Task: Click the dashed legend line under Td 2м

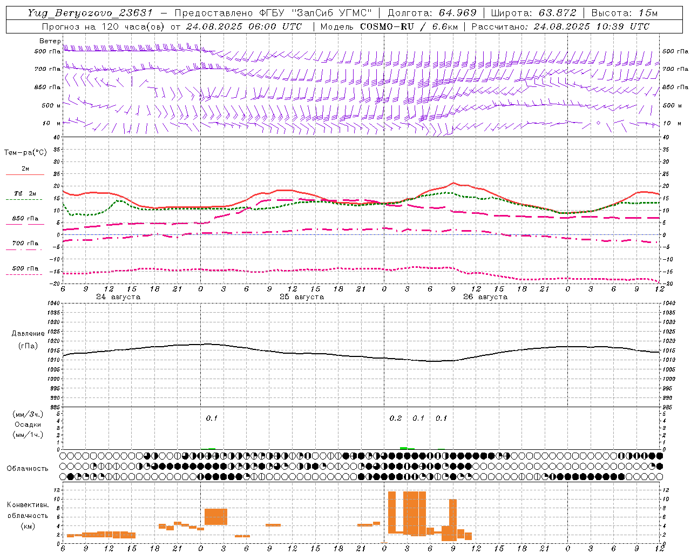Action: [24, 200]
